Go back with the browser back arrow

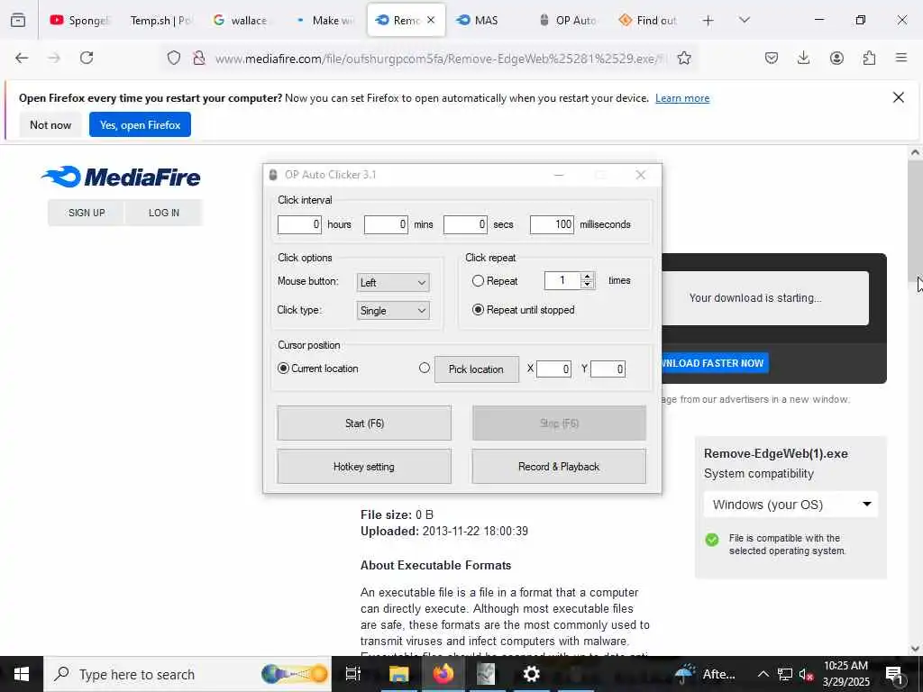point(22,58)
